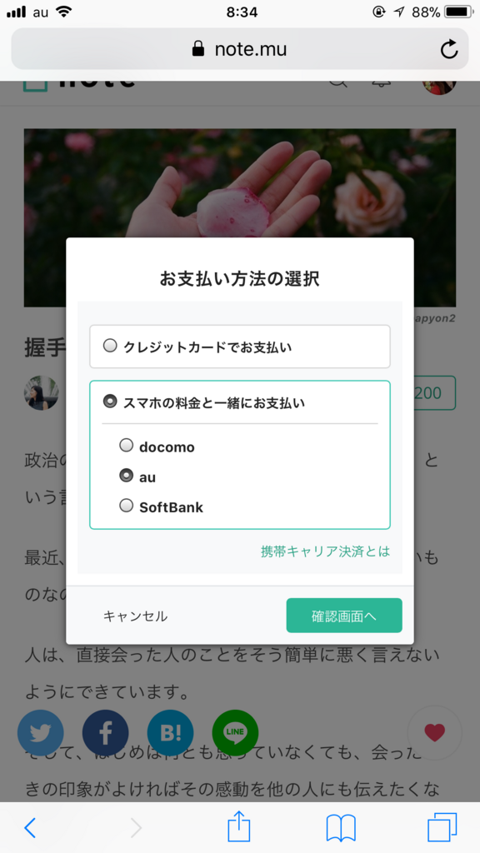View open Safari tabs
The width and height of the screenshot is (480, 853).
coord(444,827)
